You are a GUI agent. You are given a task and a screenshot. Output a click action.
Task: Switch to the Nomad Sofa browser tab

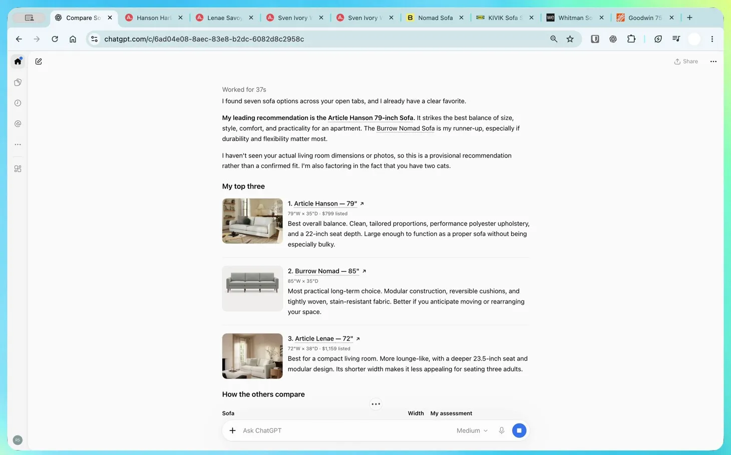pyautogui.click(x=435, y=17)
